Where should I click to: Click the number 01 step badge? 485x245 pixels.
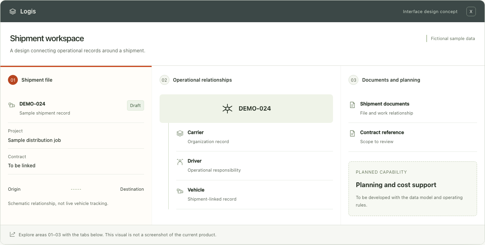(x=13, y=80)
